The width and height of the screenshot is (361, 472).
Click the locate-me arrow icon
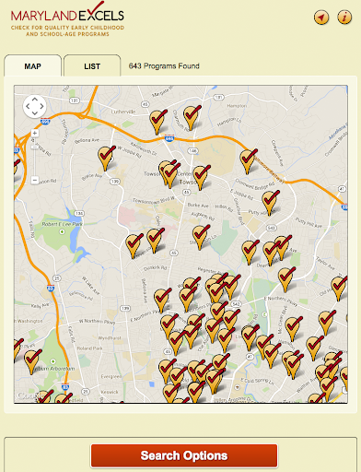point(321,18)
